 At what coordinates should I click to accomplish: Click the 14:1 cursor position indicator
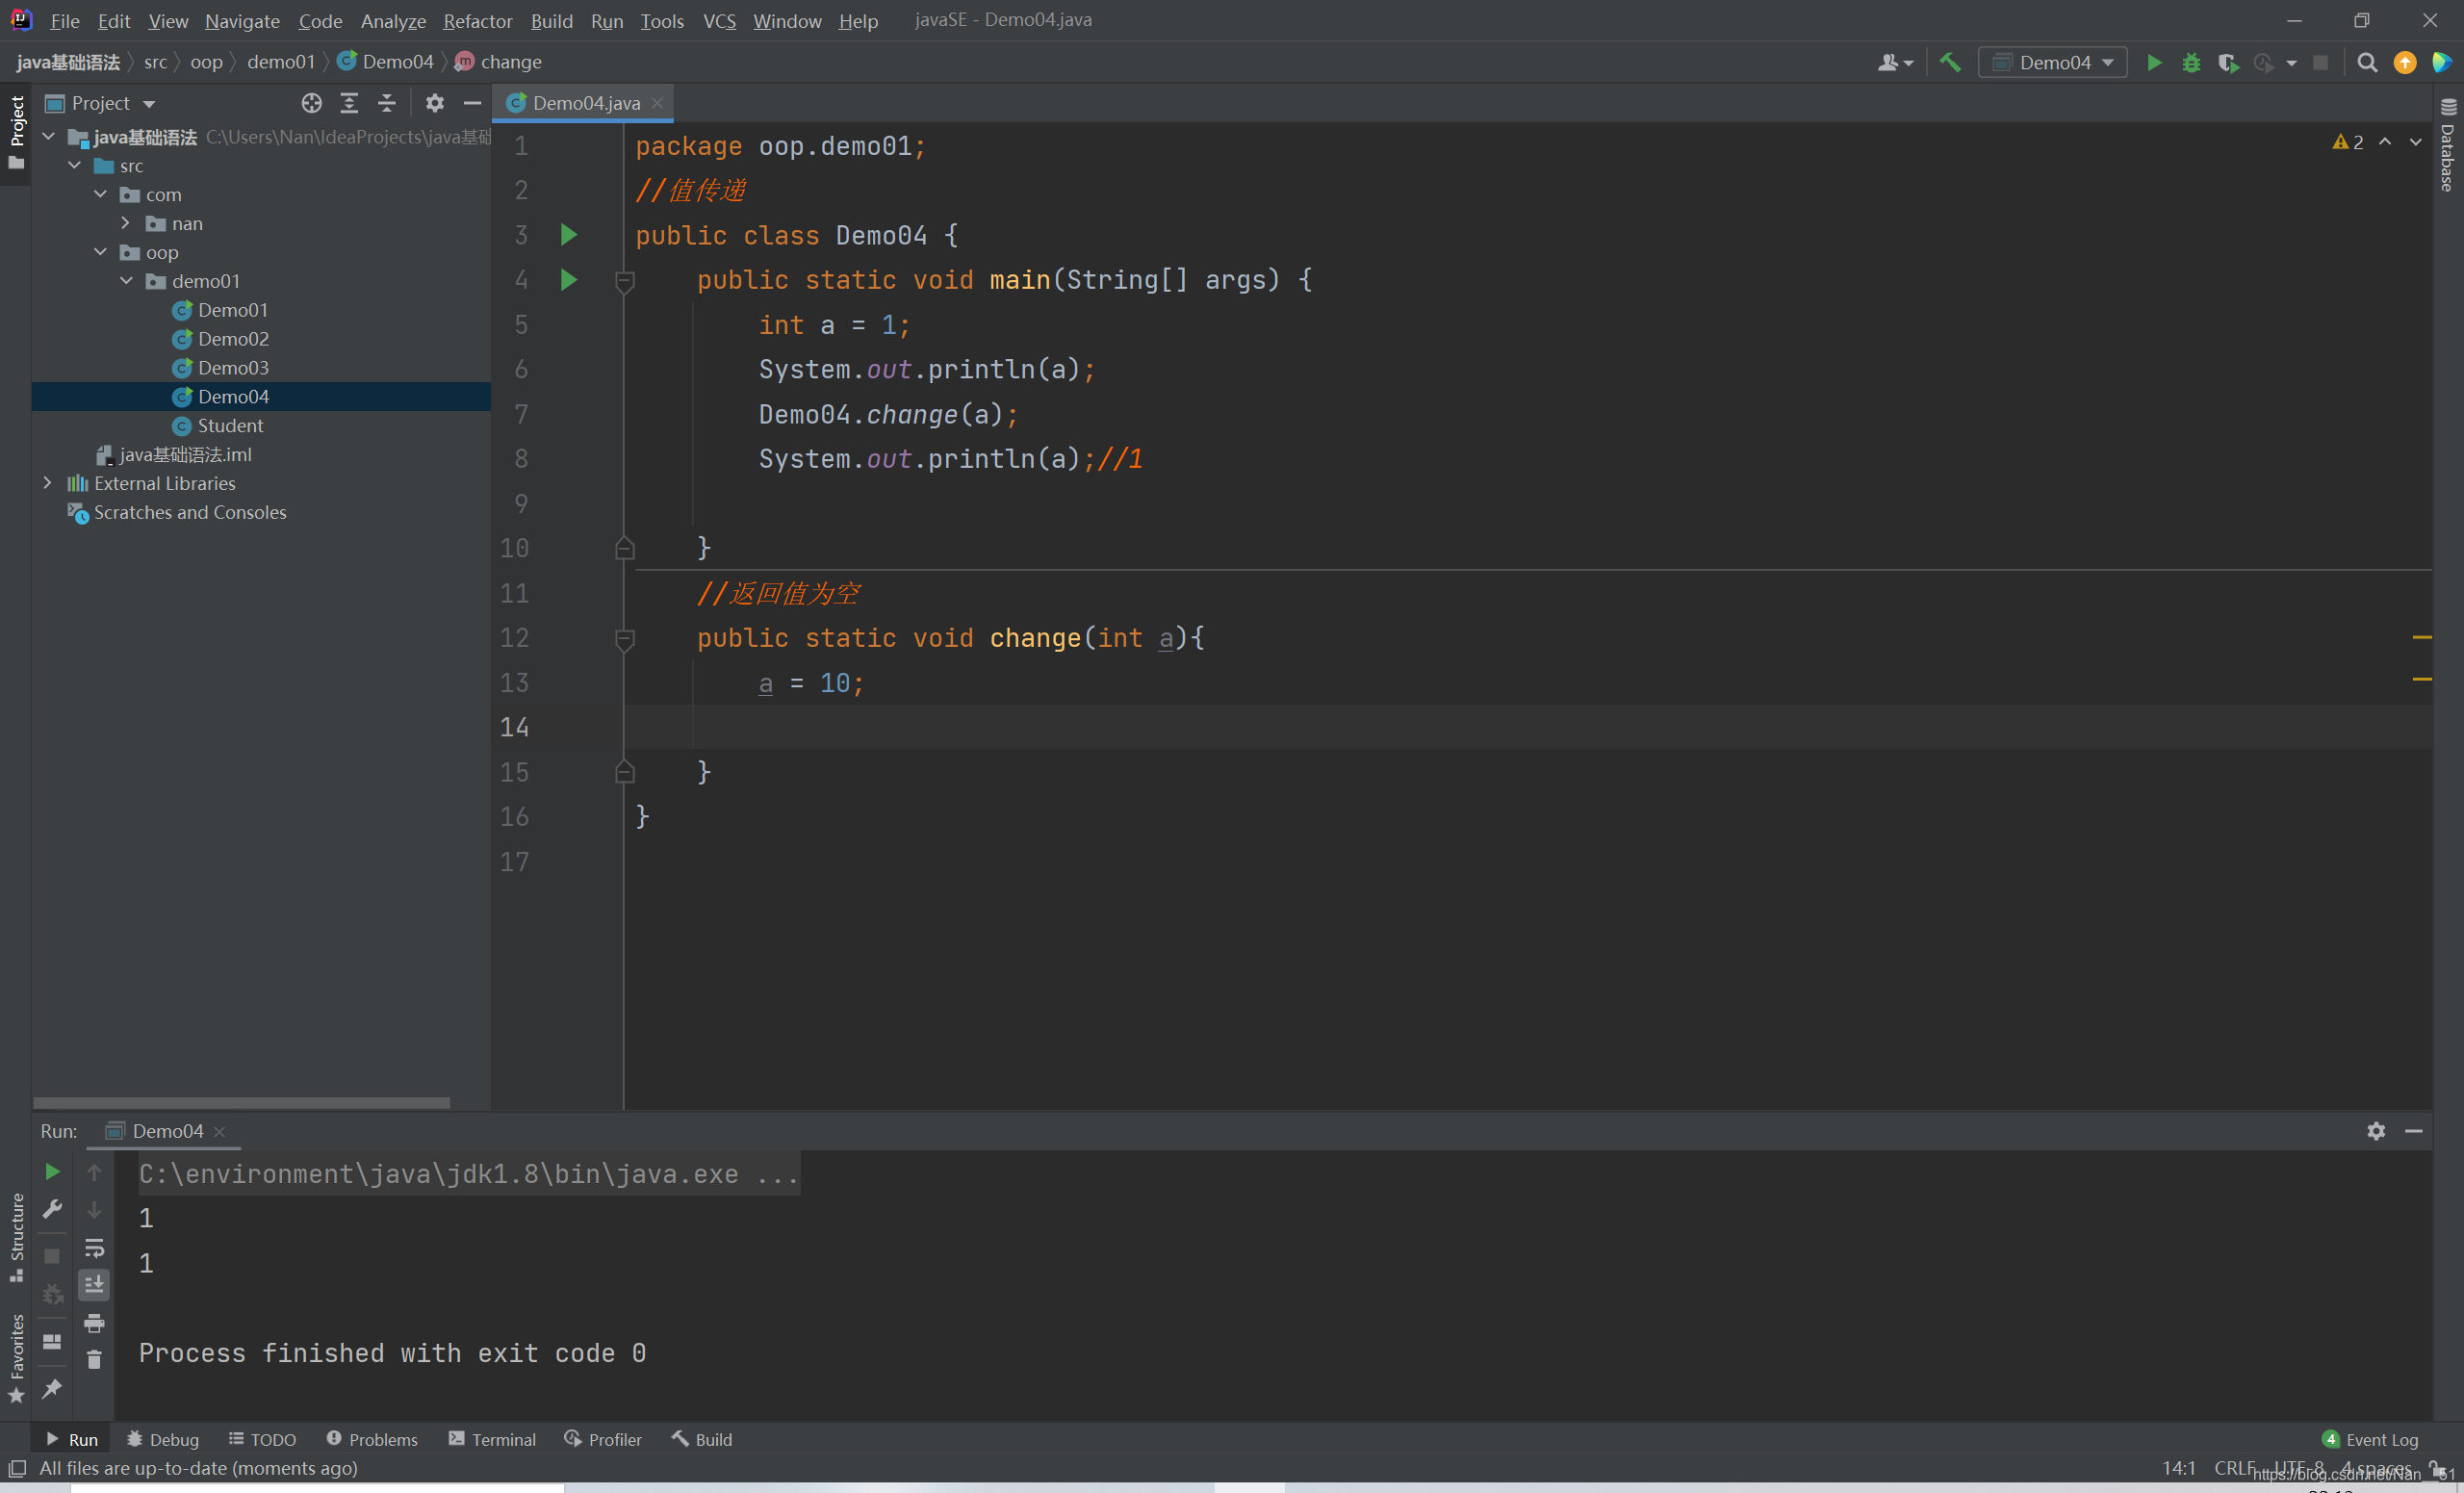pos(2179,1468)
